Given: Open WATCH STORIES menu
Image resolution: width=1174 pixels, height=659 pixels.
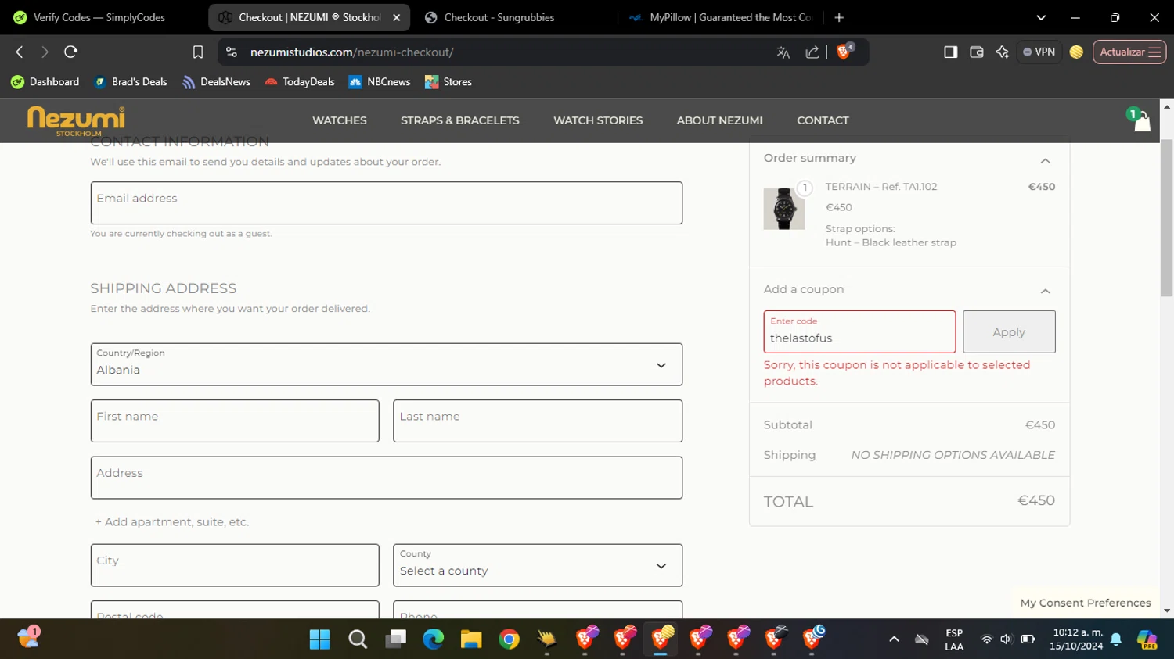Looking at the screenshot, I should pos(598,120).
